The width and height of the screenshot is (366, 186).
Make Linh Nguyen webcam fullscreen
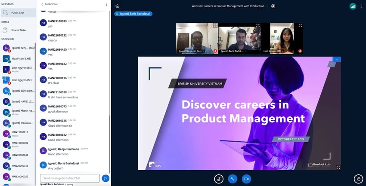point(300,25)
